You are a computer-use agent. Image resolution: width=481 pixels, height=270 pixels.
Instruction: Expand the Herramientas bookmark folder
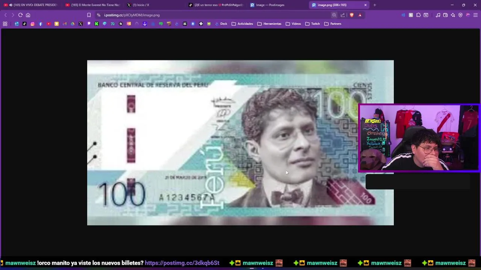click(x=269, y=24)
